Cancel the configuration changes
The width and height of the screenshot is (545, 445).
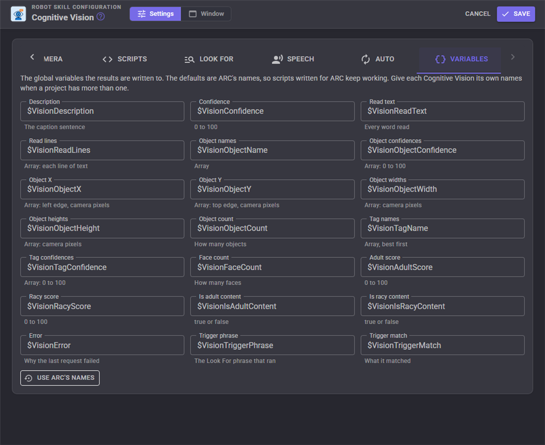point(477,14)
